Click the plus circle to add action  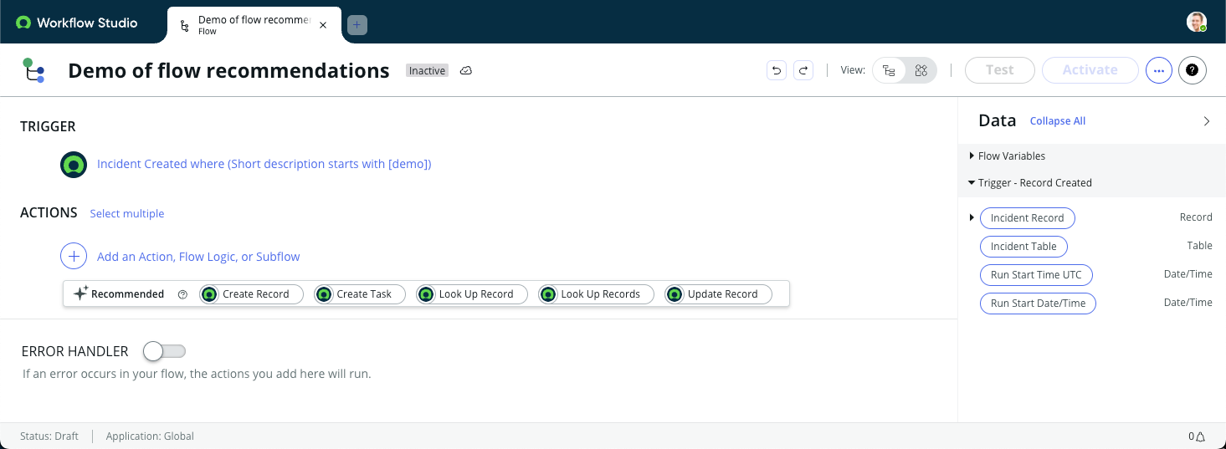[x=74, y=257]
